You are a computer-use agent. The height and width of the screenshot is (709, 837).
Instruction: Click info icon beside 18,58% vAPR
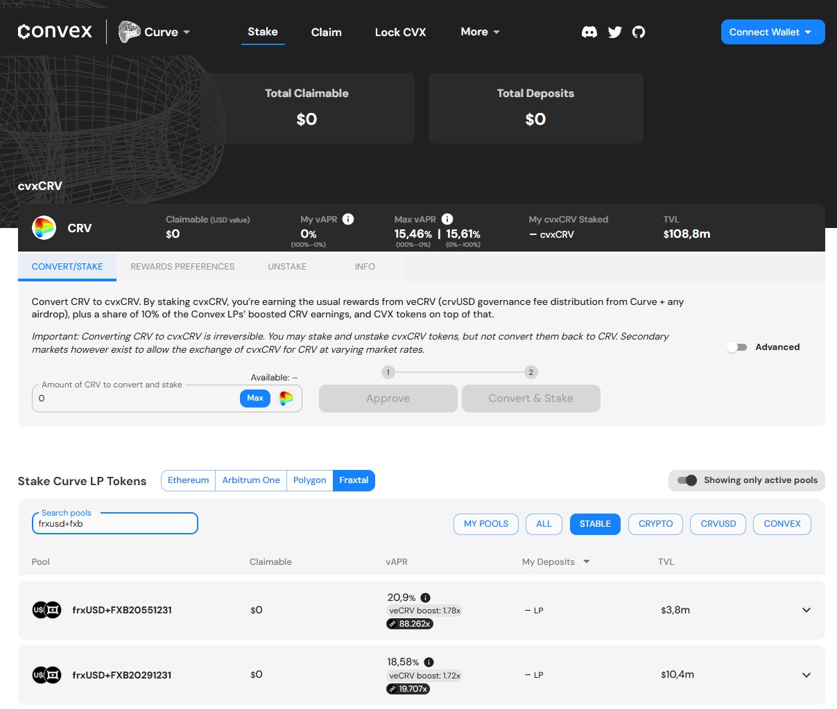tap(429, 662)
